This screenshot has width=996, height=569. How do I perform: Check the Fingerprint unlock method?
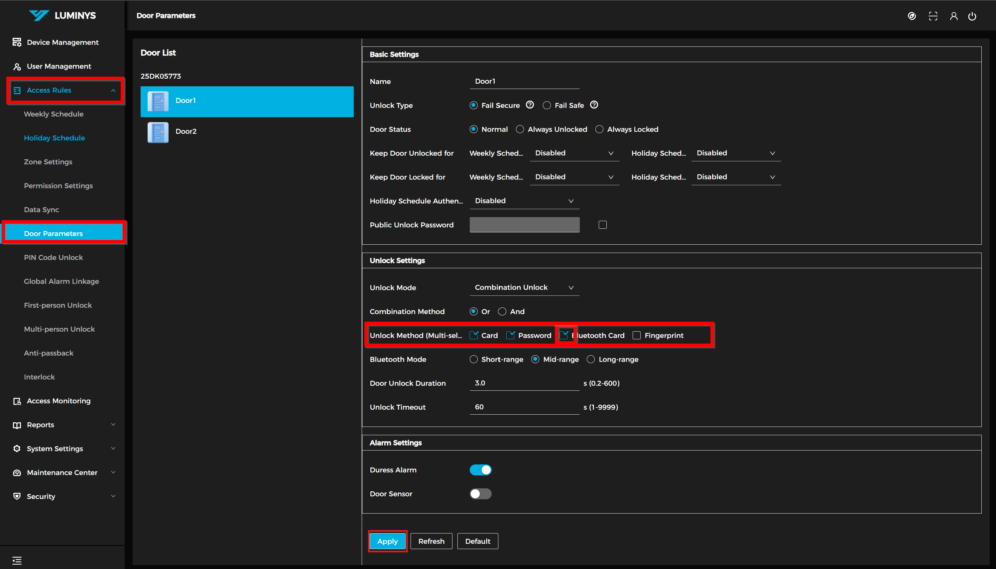(x=636, y=335)
